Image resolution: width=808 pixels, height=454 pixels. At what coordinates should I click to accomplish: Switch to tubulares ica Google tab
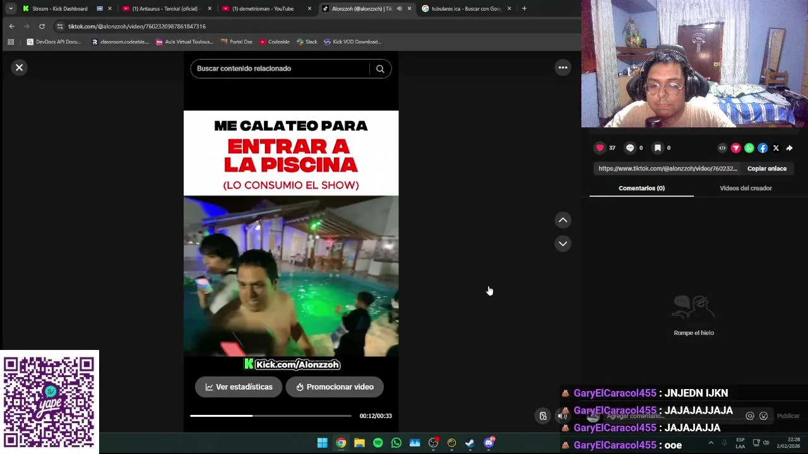click(466, 9)
